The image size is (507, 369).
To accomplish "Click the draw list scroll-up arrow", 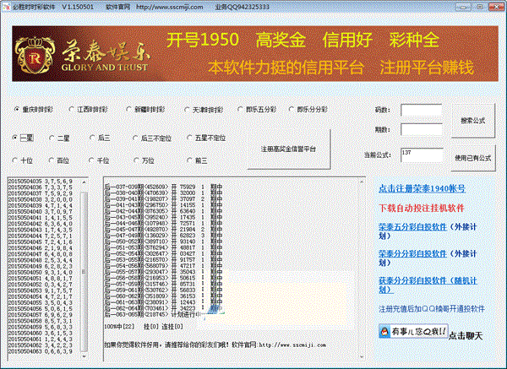I will click(x=84, y=182).
